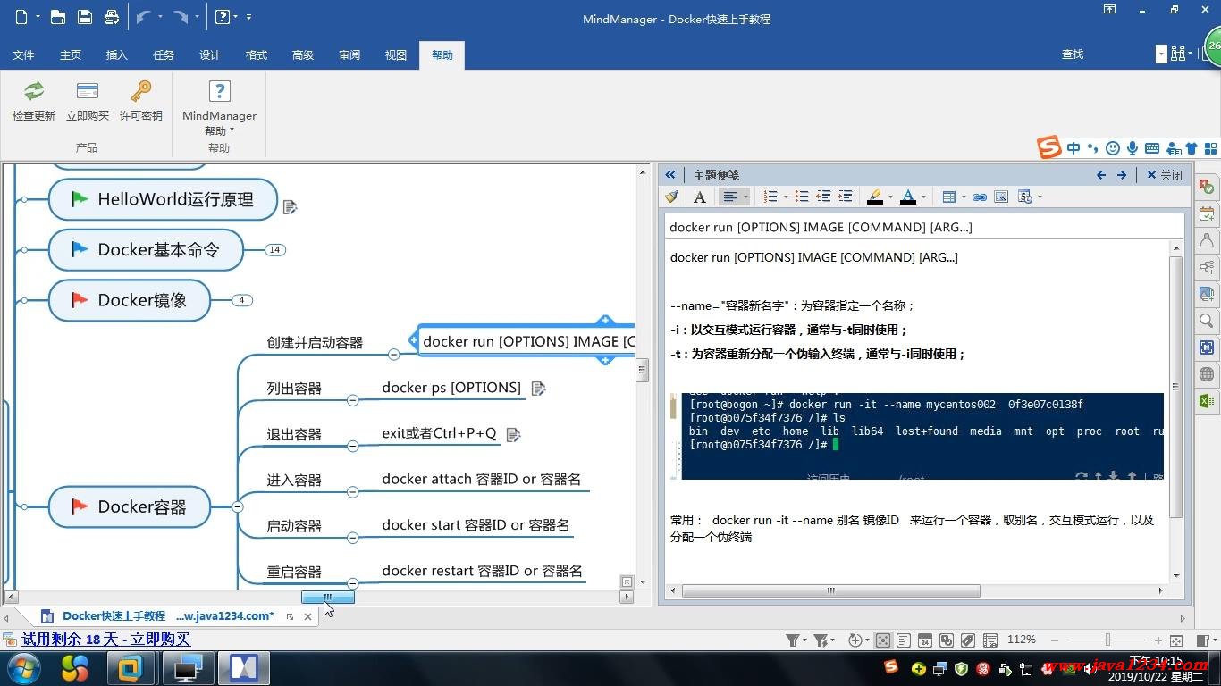Toggle the focus on topic view in status bar
The width and height of the screenshot is (1221, 686).
[883, 640]
